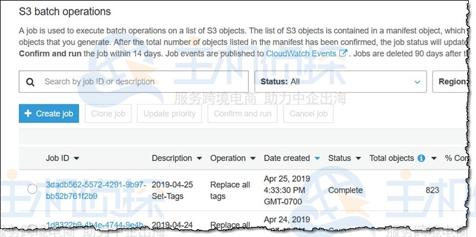Click the plus icon on Create job
This screenshot has height=237, width=476.
pyautogui.click(x=28, y=113)
